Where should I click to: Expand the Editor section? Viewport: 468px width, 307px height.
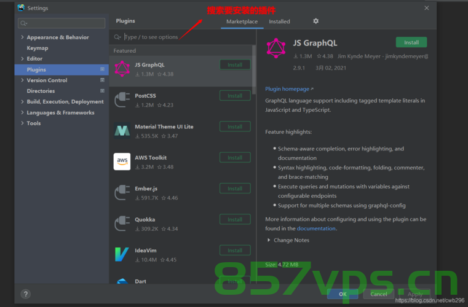point(22,59)
